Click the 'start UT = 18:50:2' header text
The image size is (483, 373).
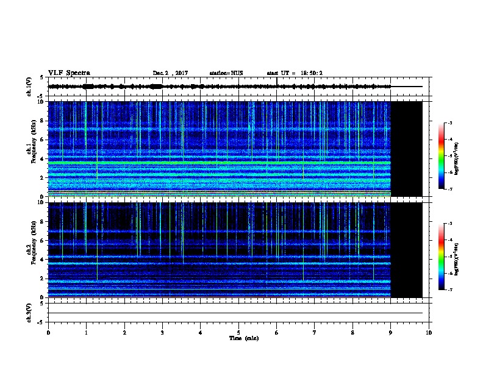(295, 73)
